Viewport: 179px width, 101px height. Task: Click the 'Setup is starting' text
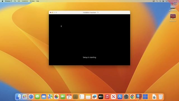[x=89, y=57]
